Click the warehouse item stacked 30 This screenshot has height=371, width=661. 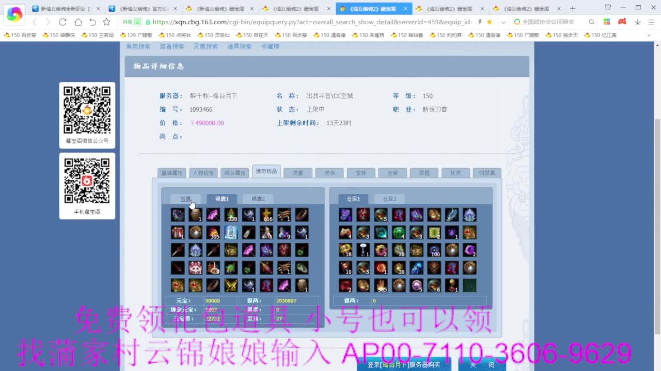click(399, 267)
